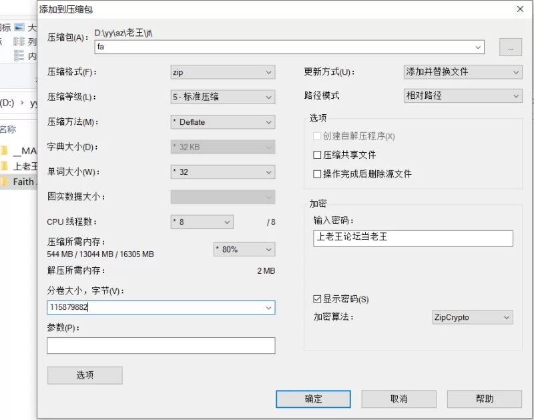Click the browse '...' button for the archive path
The height and width of the screenshot is (420, 534).
[510, 47]
